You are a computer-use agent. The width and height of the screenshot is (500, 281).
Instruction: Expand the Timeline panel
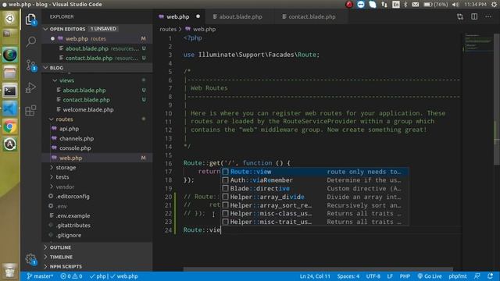[97, 257]
